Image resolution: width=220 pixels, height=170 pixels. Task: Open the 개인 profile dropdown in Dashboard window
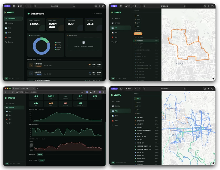(21, 6)
